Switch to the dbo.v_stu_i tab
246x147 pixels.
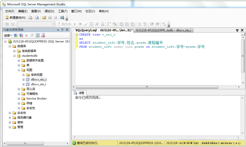(x=163, y=30)
